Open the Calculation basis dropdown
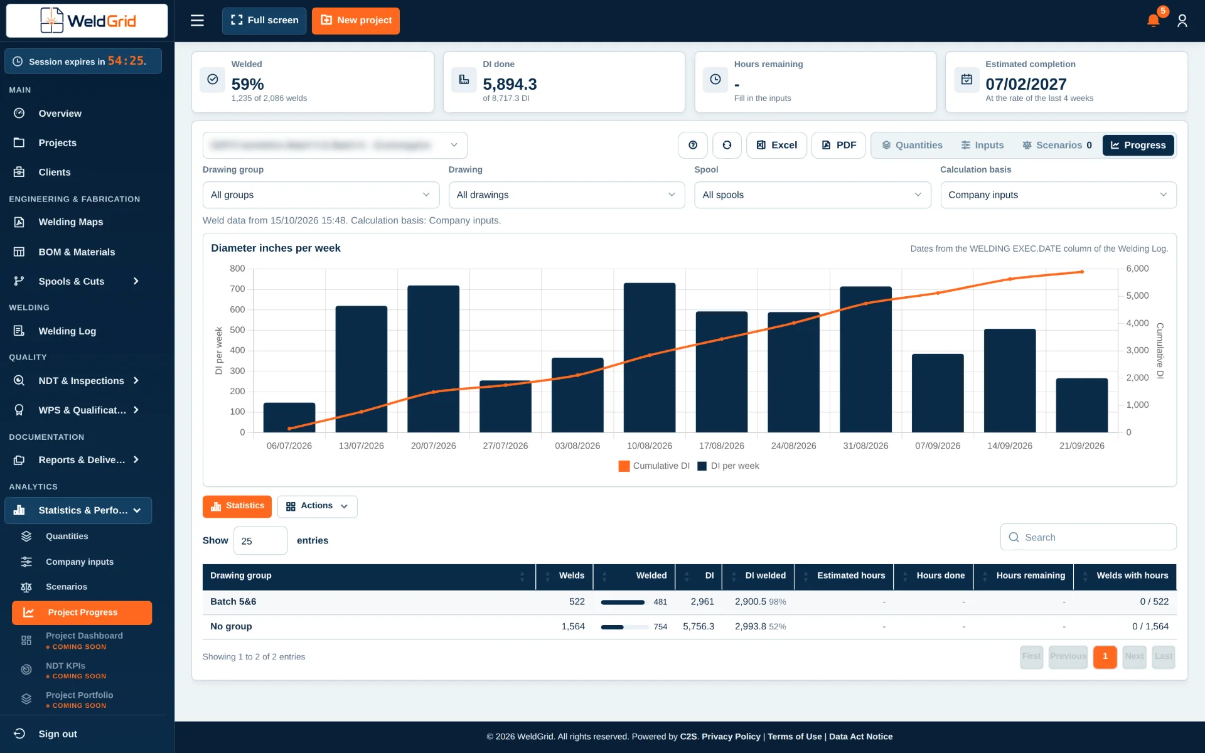Viewport: 1205px width, 753px height. (x=1058, y=195)
